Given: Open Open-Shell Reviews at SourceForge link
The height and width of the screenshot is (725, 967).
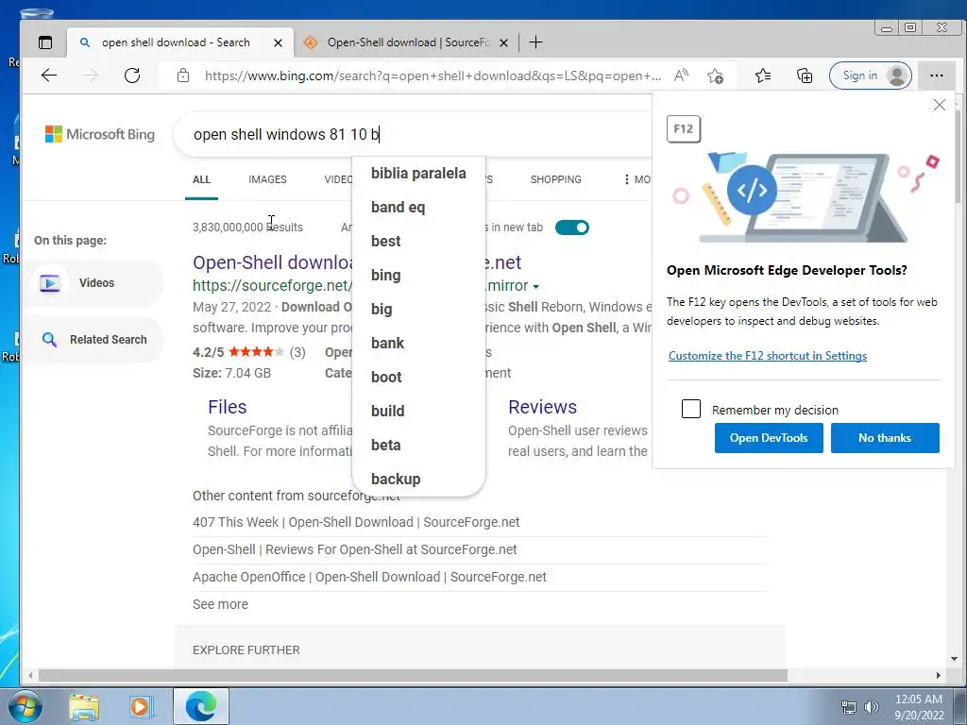Looking at the screenshot, I should coord(355,549).
